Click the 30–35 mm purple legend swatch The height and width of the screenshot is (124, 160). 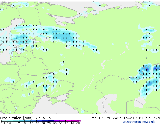click(x=57, y=121)
